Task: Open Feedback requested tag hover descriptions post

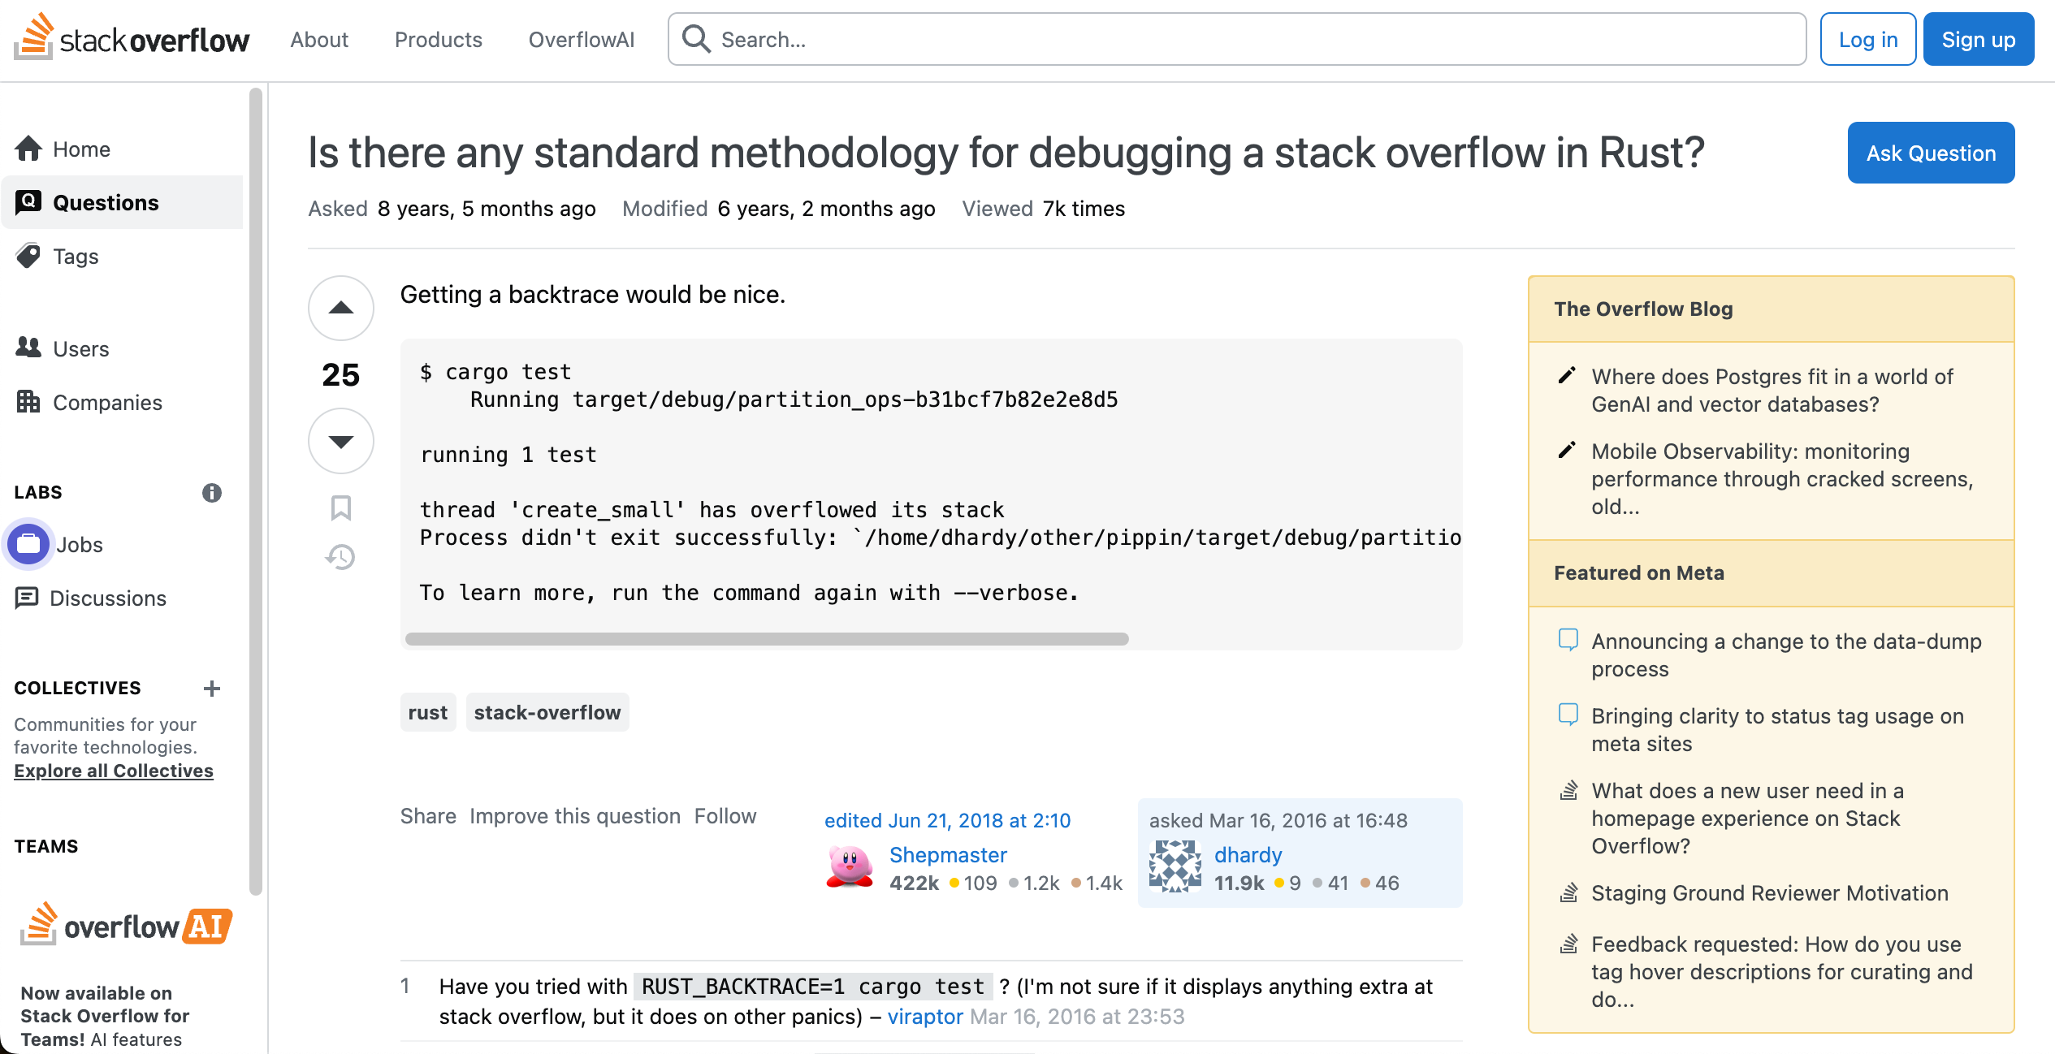Action: pos(1782,972)
